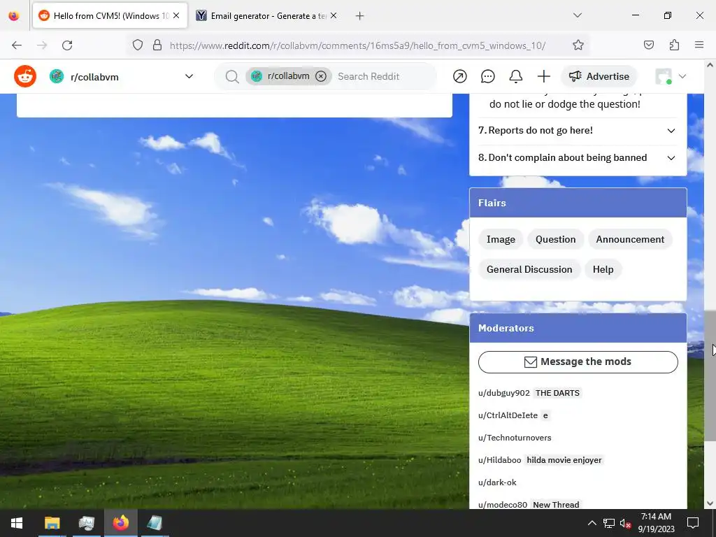Select the General Discussion flair
The height and width of the screenshot is (537, 716).
[x=529, y=269]
